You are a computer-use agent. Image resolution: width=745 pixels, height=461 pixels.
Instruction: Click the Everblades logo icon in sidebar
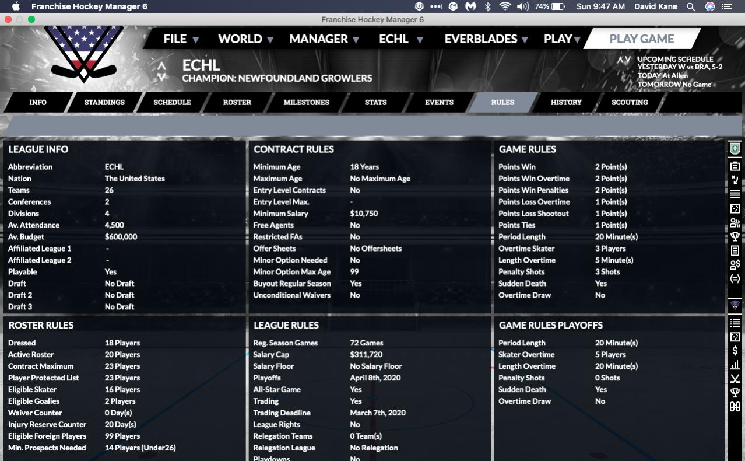(x=735, y=305)
